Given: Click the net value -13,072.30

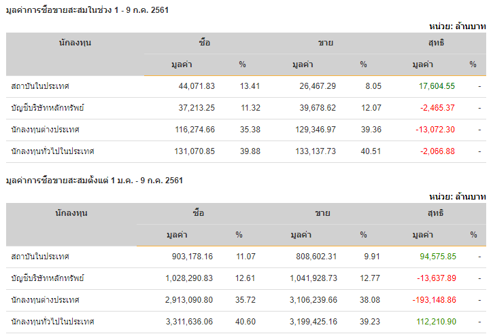Looking at the screenshot, I should point(435,129).
